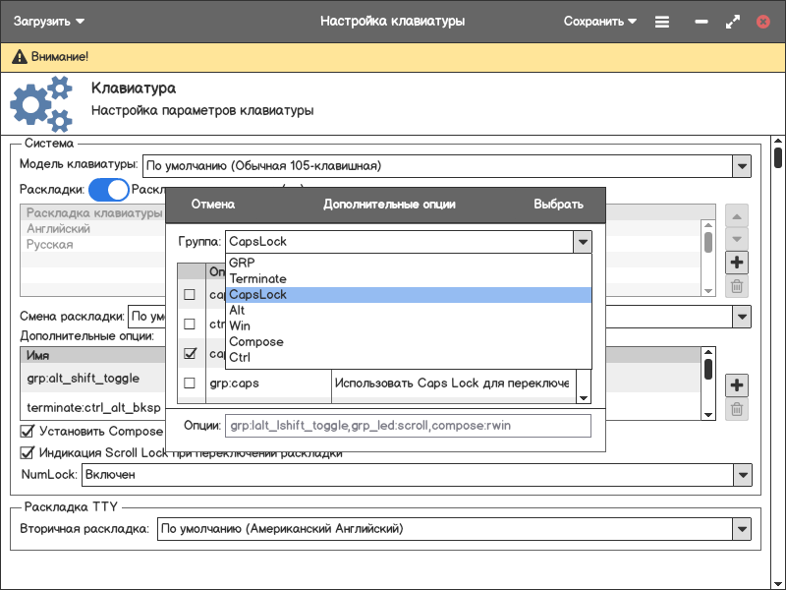This screenshot has width=786, height=590.
Task: Remove additional option using its trash icon
Action: tap(736, 410)
